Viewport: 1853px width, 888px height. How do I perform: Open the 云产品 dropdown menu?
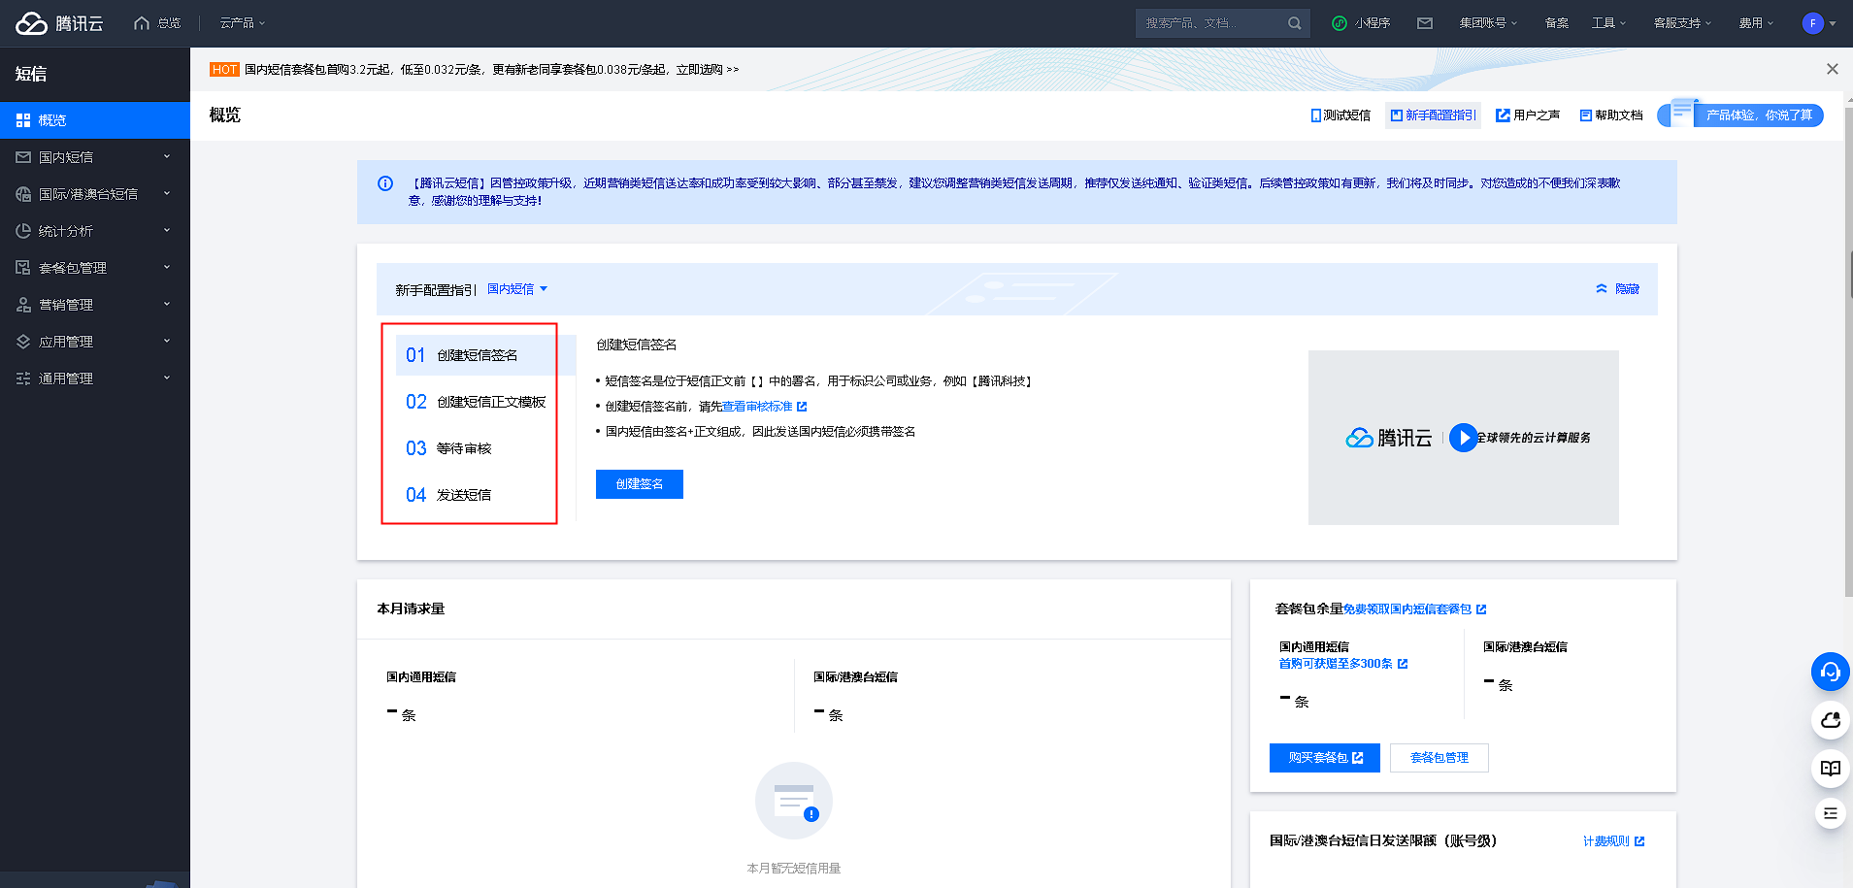point(242,23)
